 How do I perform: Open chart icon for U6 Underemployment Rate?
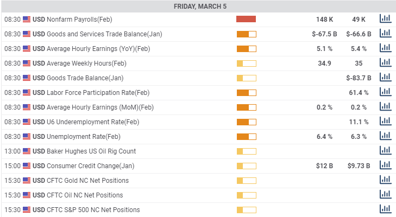coord(385,122)
